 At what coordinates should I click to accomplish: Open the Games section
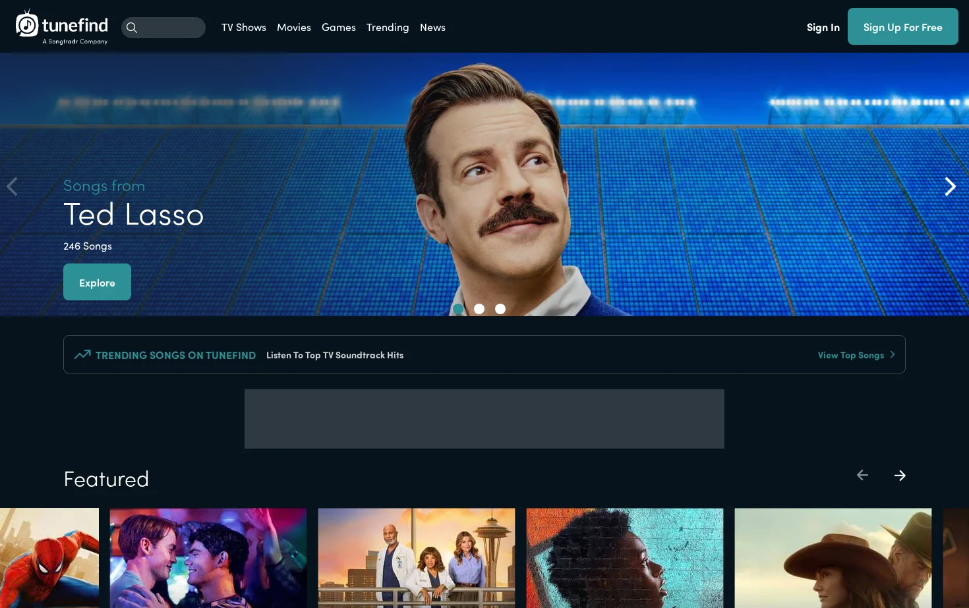339,27
